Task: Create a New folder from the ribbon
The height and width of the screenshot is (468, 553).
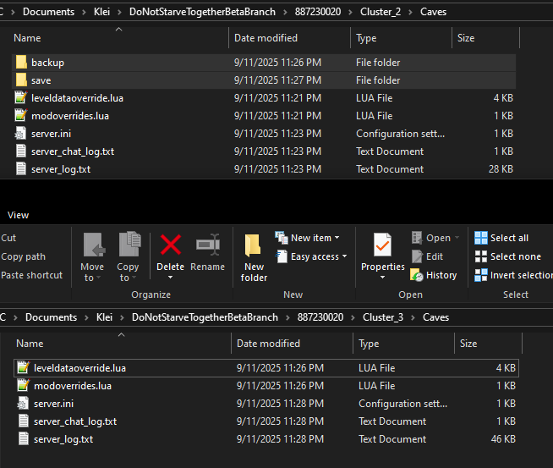Action: [254, 256]
